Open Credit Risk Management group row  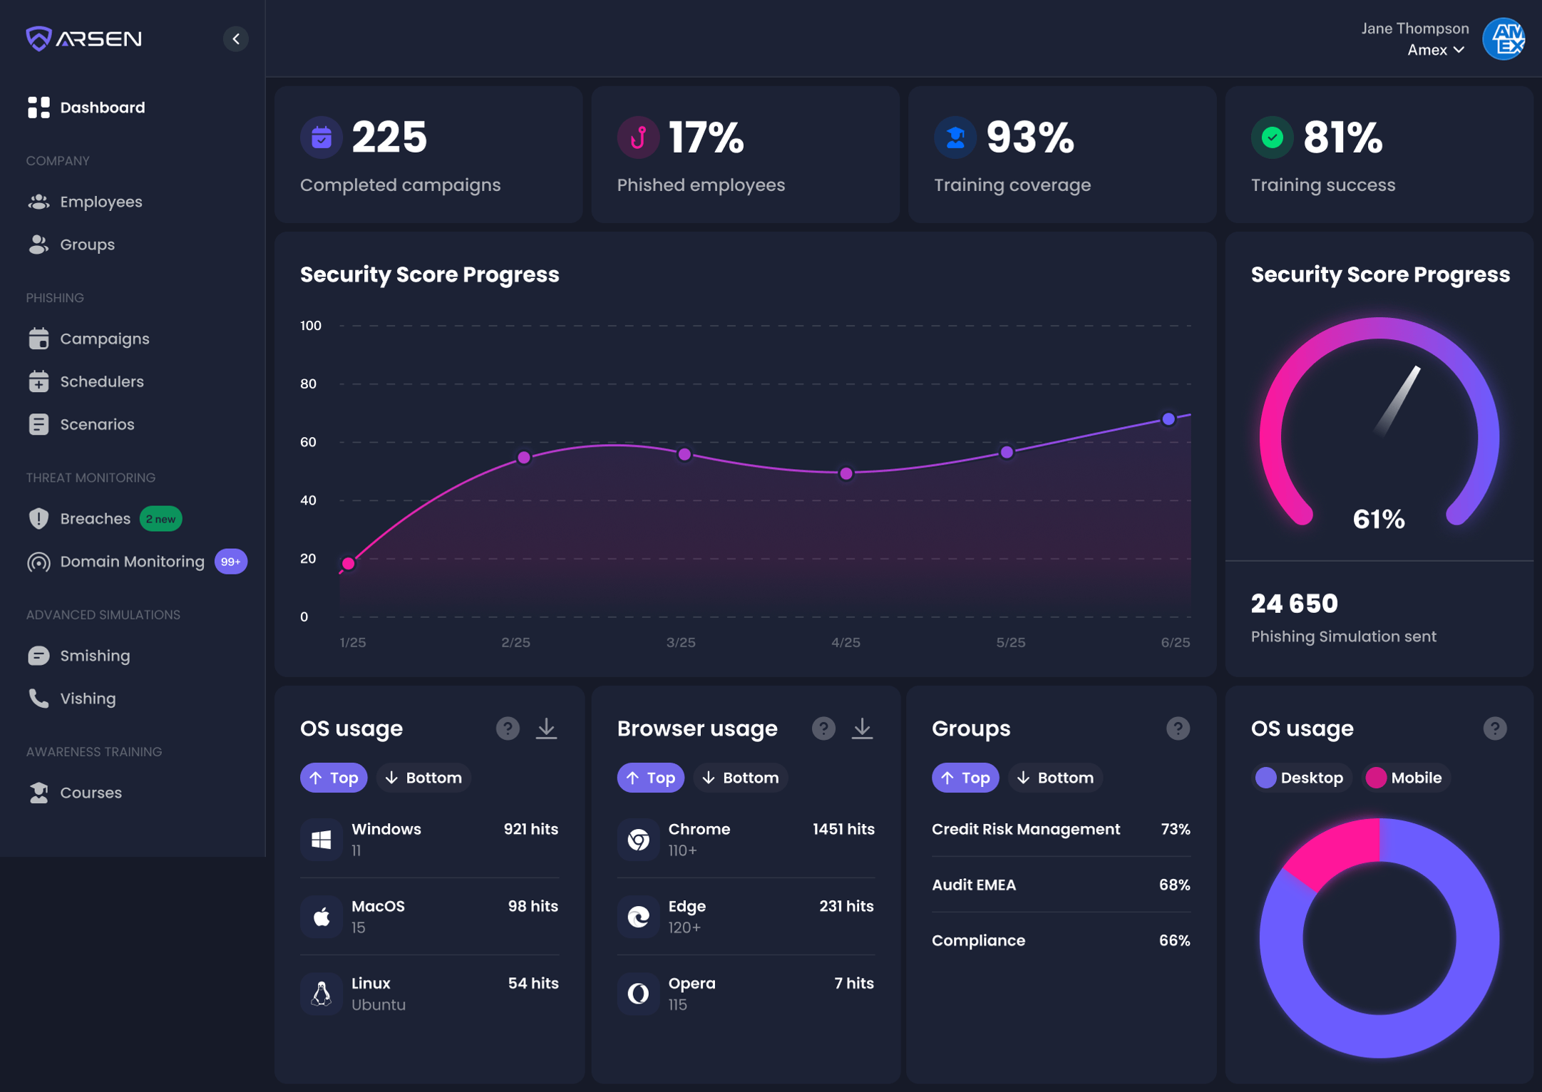pyautogui.click(x=1061, y=829)
